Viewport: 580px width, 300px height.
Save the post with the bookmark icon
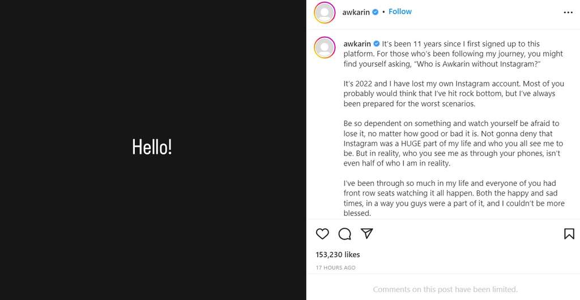(x=569, y=234)
